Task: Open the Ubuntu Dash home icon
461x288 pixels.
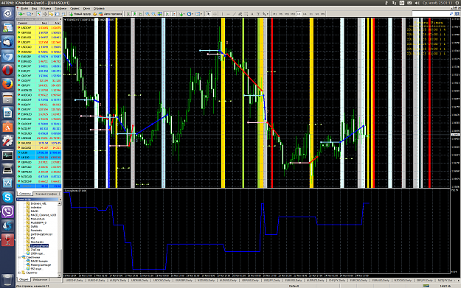Action: pos(7,13)
